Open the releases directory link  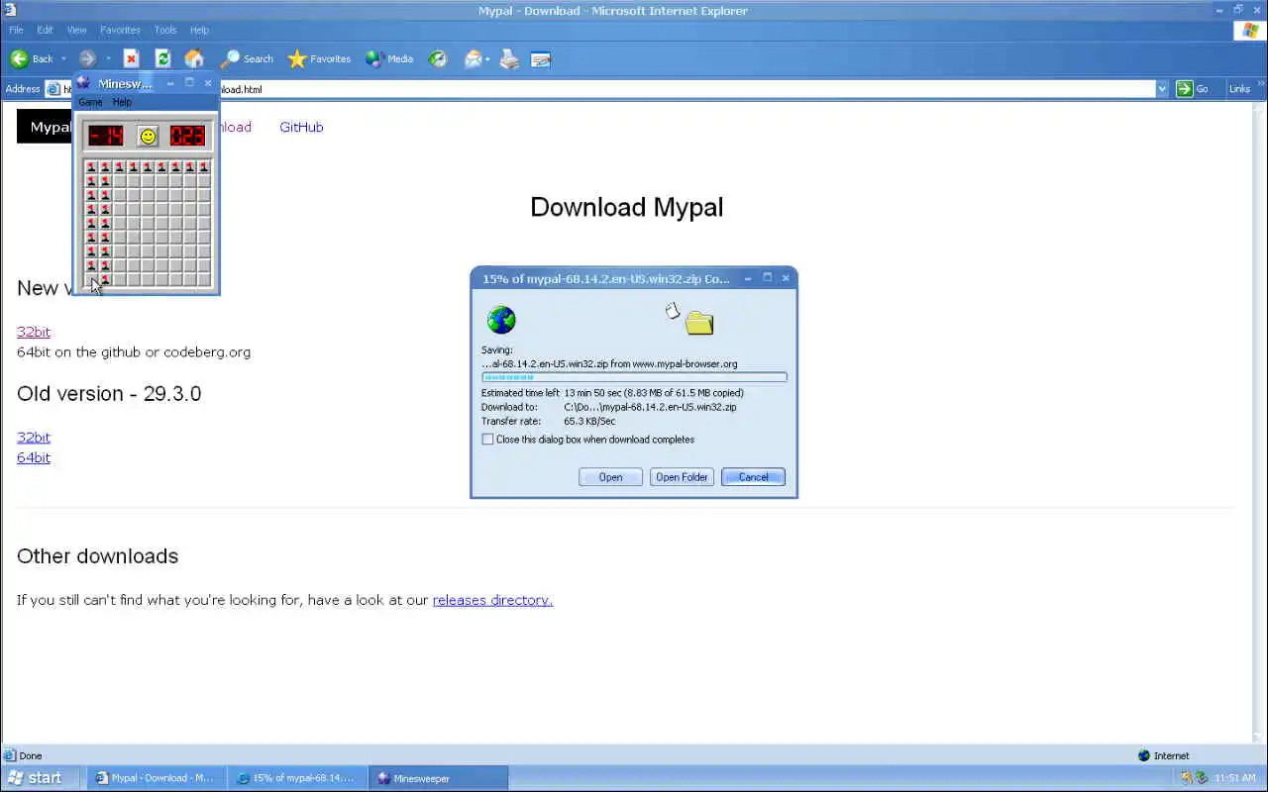tap(492, 600)
